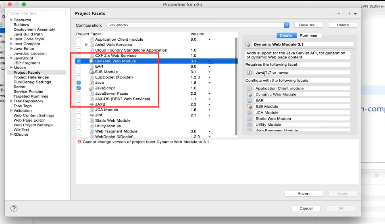Switch to the Details tab
The height and width of the screenshot is (224, 385).
286,35
